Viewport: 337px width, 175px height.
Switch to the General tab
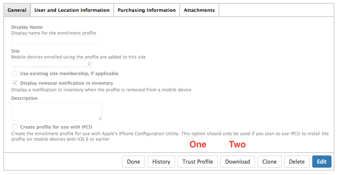point(17,10)
